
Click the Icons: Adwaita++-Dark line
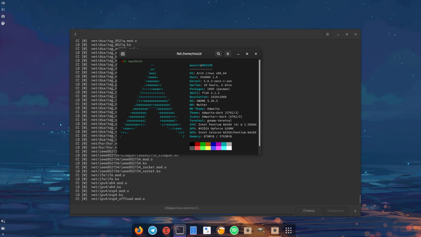click(216, 117)
